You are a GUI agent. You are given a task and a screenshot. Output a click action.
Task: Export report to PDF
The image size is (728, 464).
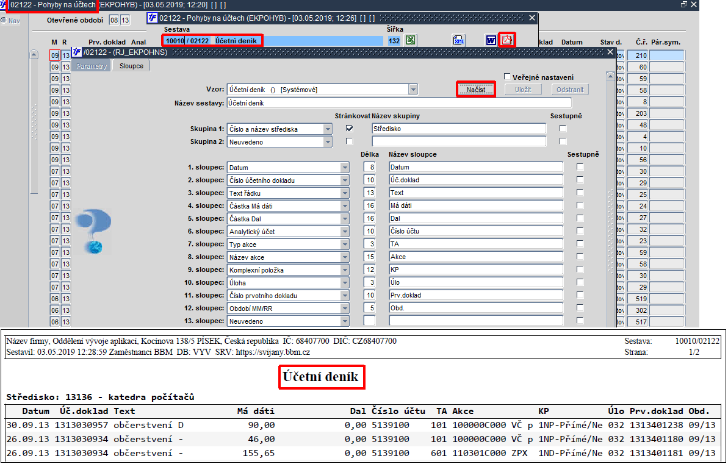click(507, 40)
